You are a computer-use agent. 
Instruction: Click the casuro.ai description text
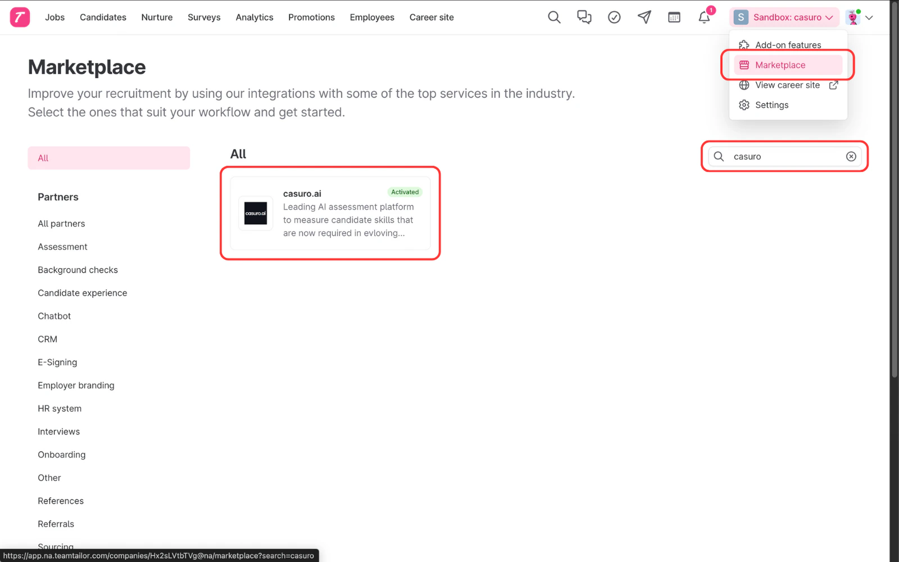pyautogui.click(x=348, y=220)
